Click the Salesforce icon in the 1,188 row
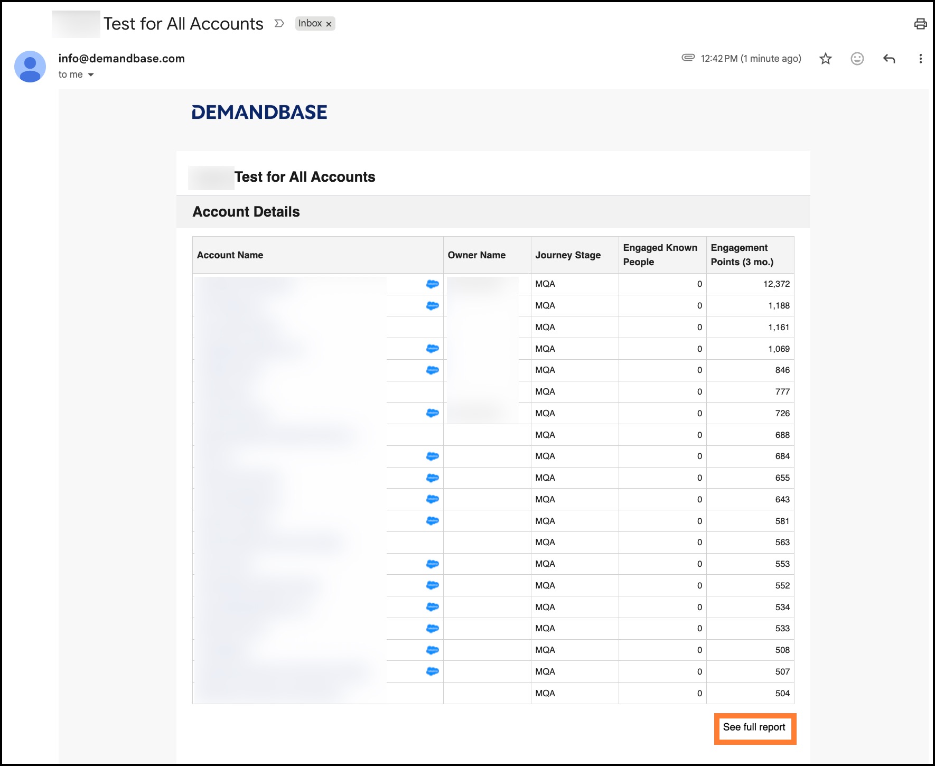Viewport: 935px width, 766px height. (x=432, y=306)
